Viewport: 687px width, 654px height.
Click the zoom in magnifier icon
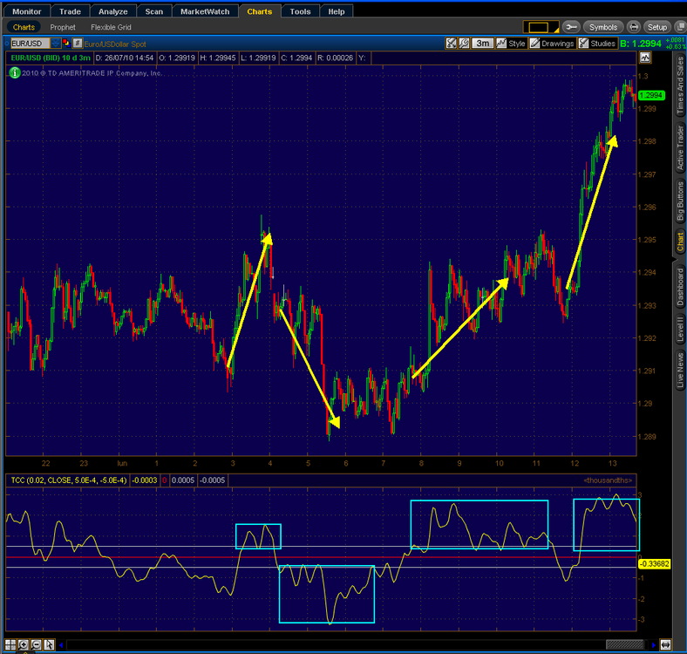tap(24, 644)
